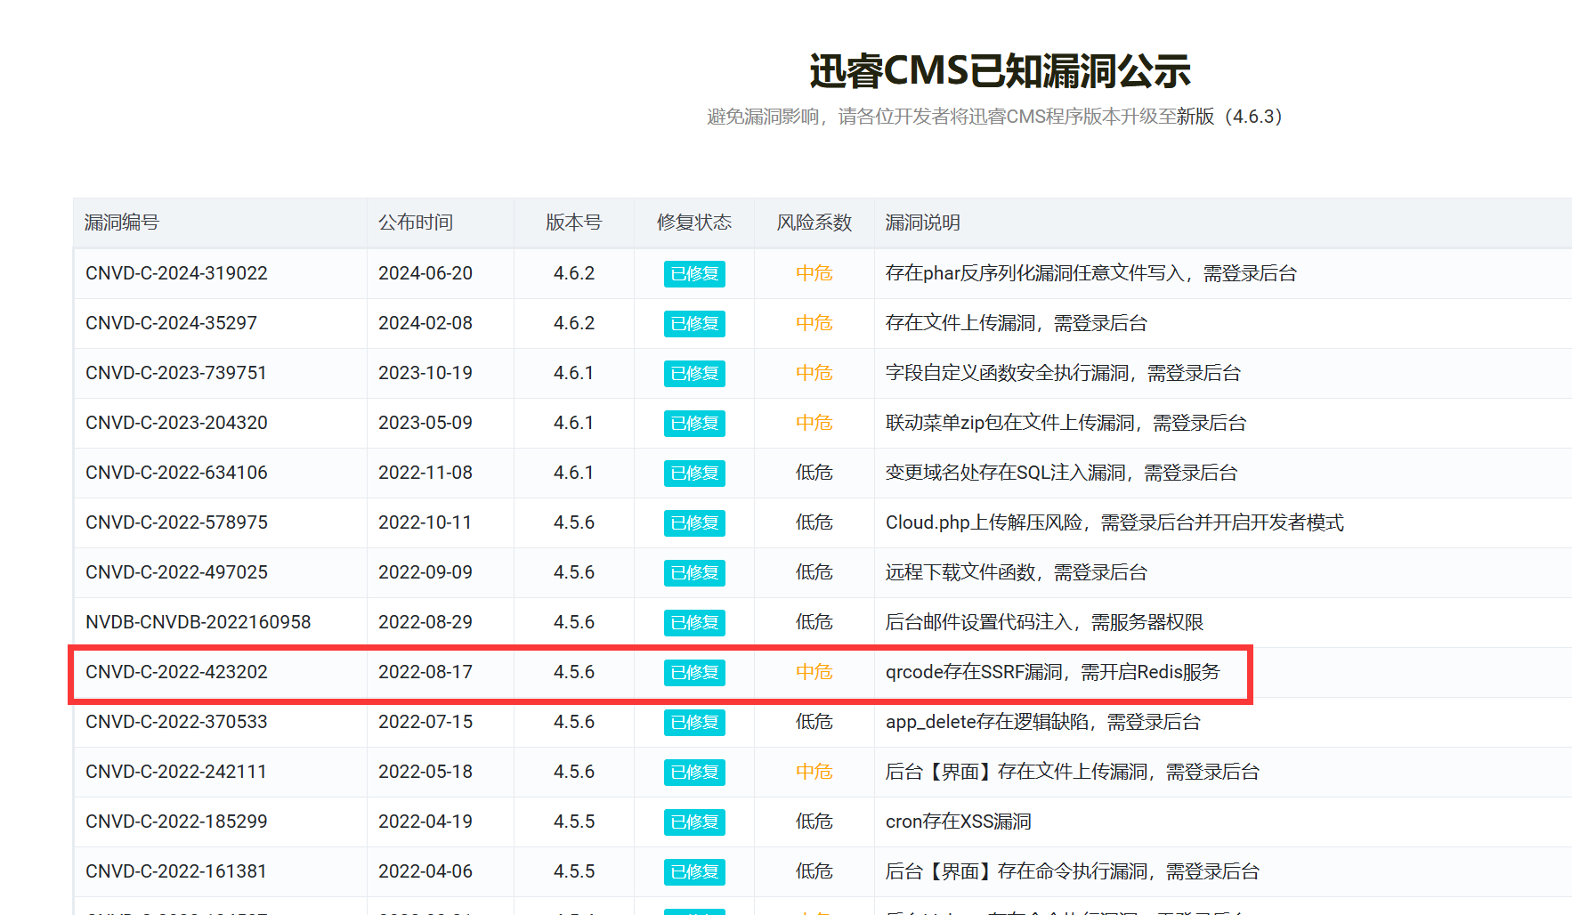The width and height of the screenshot is (1572, 915).
Task: Click 中危 risk level in CNVD-C-2024-319022 row
Action: [x=814, y=273]
